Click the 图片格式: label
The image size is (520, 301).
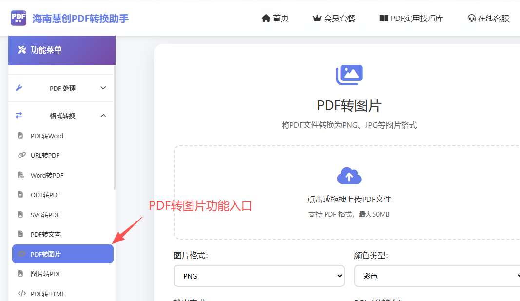point(191,255)
